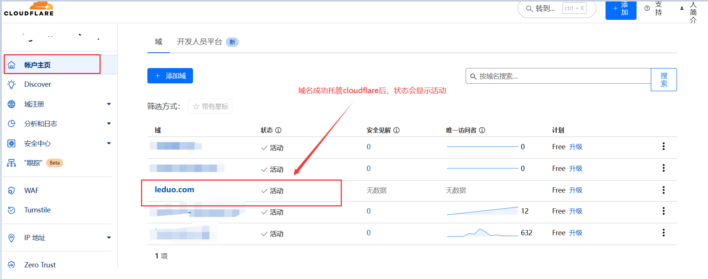Click the Cloudflare logo

pos(29,9)
